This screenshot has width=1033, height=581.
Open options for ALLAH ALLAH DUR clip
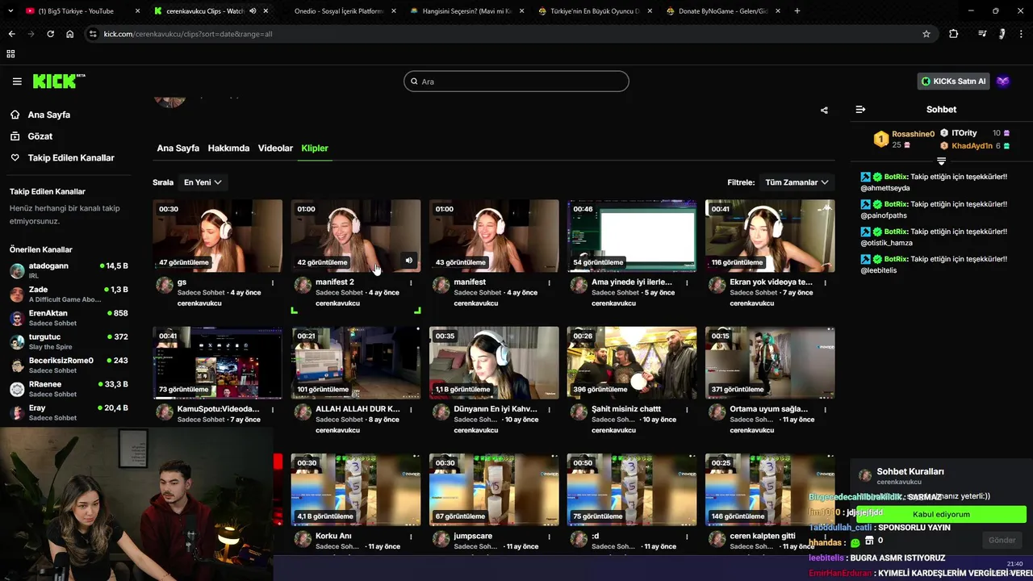point(411,410)
